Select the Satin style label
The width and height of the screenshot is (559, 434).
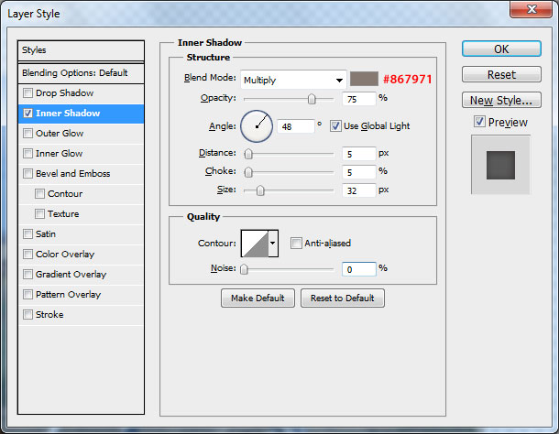(46, 234)
